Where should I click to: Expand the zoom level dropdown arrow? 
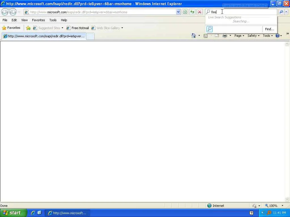(x=282, y=206)
